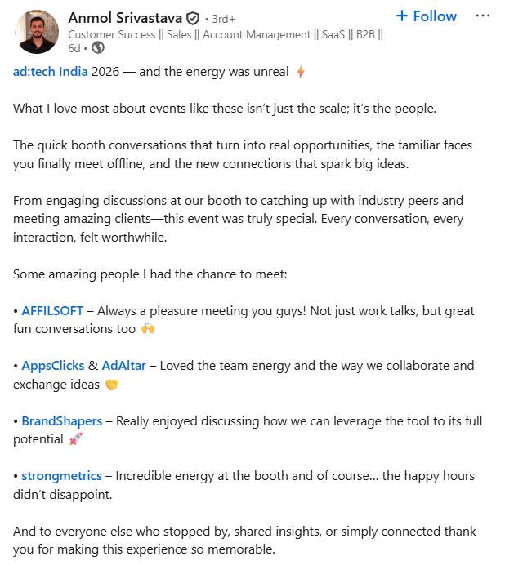Click the verified badge beside the author name
This screenshot has height=565, width=505.
click(193, 18)
